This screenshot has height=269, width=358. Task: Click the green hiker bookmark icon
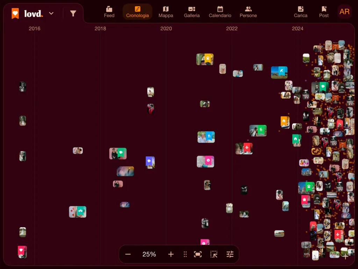[261, 130]
